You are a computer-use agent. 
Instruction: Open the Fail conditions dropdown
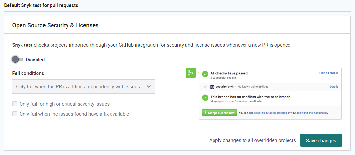click(x=83, y=86)
